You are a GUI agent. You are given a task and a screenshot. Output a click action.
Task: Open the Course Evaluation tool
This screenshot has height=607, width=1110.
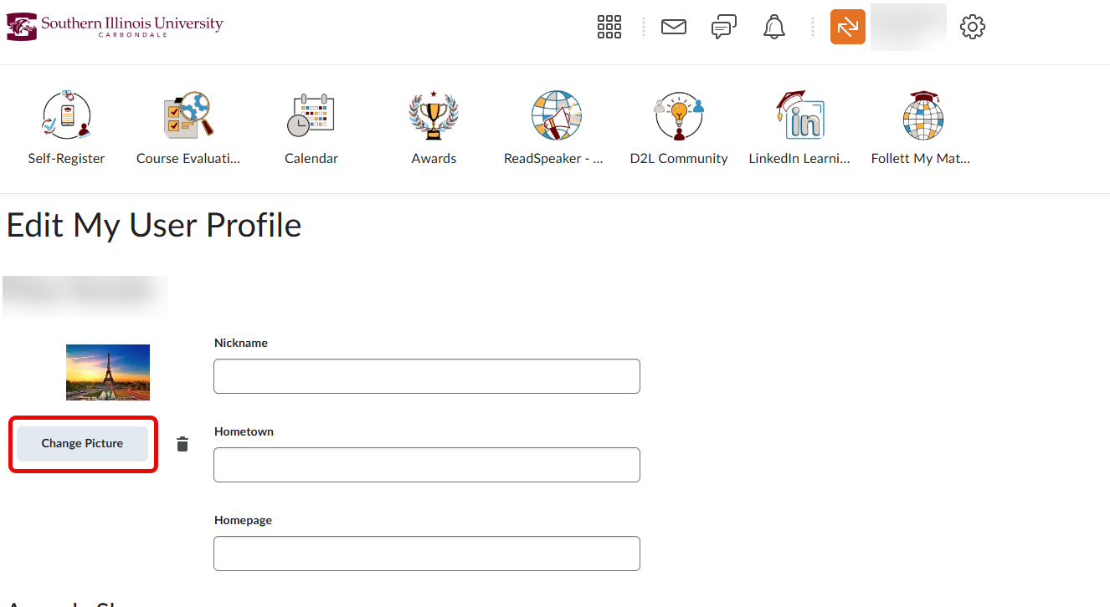[x=188, y=125]
